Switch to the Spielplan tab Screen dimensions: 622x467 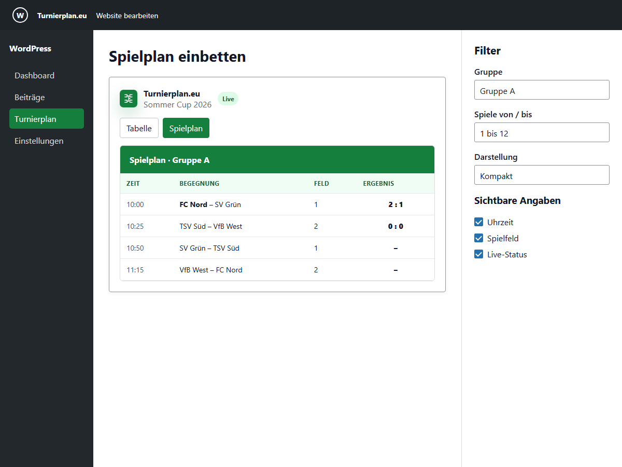click(186, 128)
